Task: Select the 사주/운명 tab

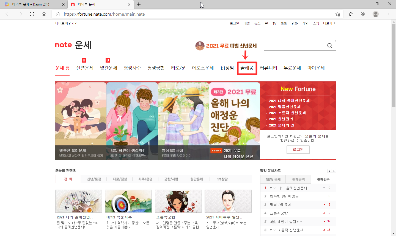Action: [145, 179]
